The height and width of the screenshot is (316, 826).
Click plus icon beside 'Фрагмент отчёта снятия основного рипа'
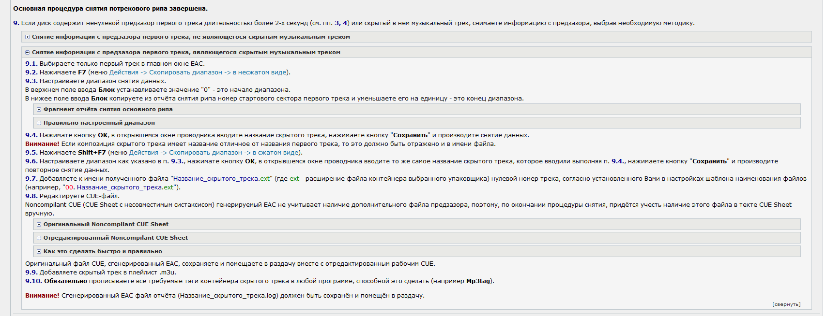pyautogui.click(x=39, y=110)
